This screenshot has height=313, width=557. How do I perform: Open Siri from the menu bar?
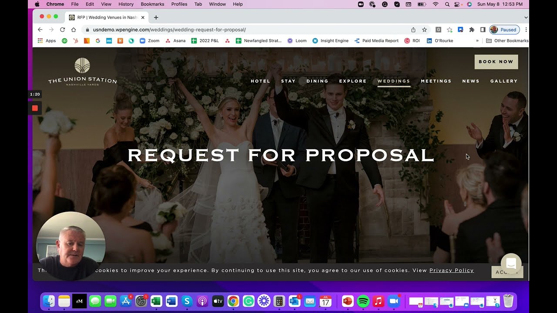[x=469, y=4]
